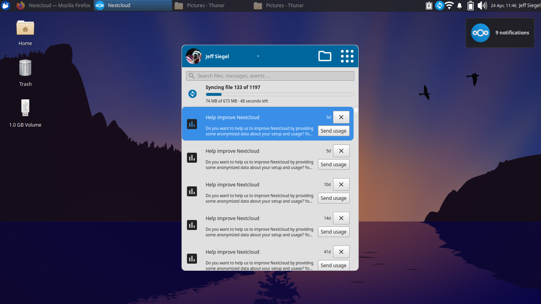Focus the Search files, messages, events field
541x304 pixels.
pos(270,76)
